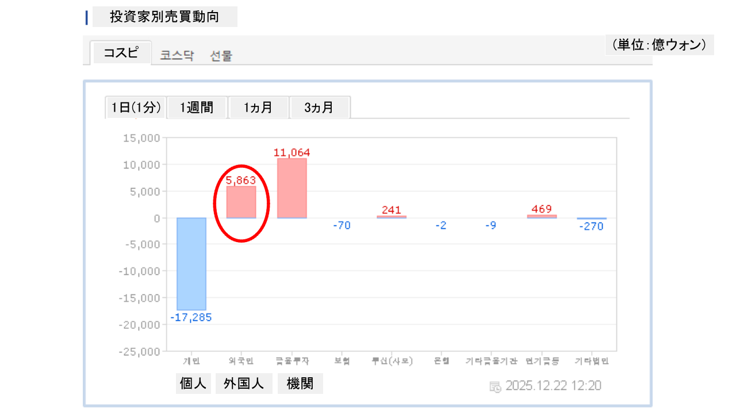Click the 2025.12.22 12:20 timestamp text
This screenshot has height=414, width=736.
[x=553, y=386]
